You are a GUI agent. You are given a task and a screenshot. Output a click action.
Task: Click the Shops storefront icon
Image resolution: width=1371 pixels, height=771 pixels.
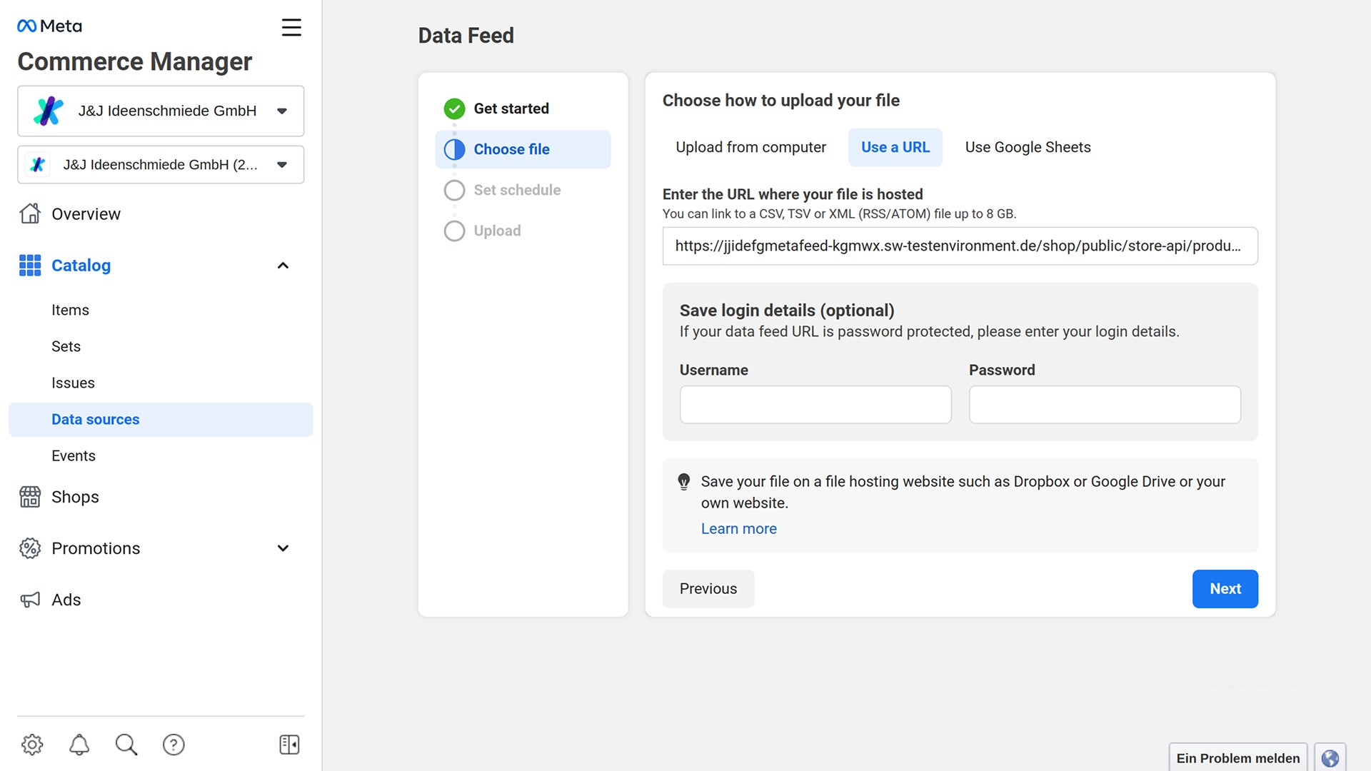(30, 497)
